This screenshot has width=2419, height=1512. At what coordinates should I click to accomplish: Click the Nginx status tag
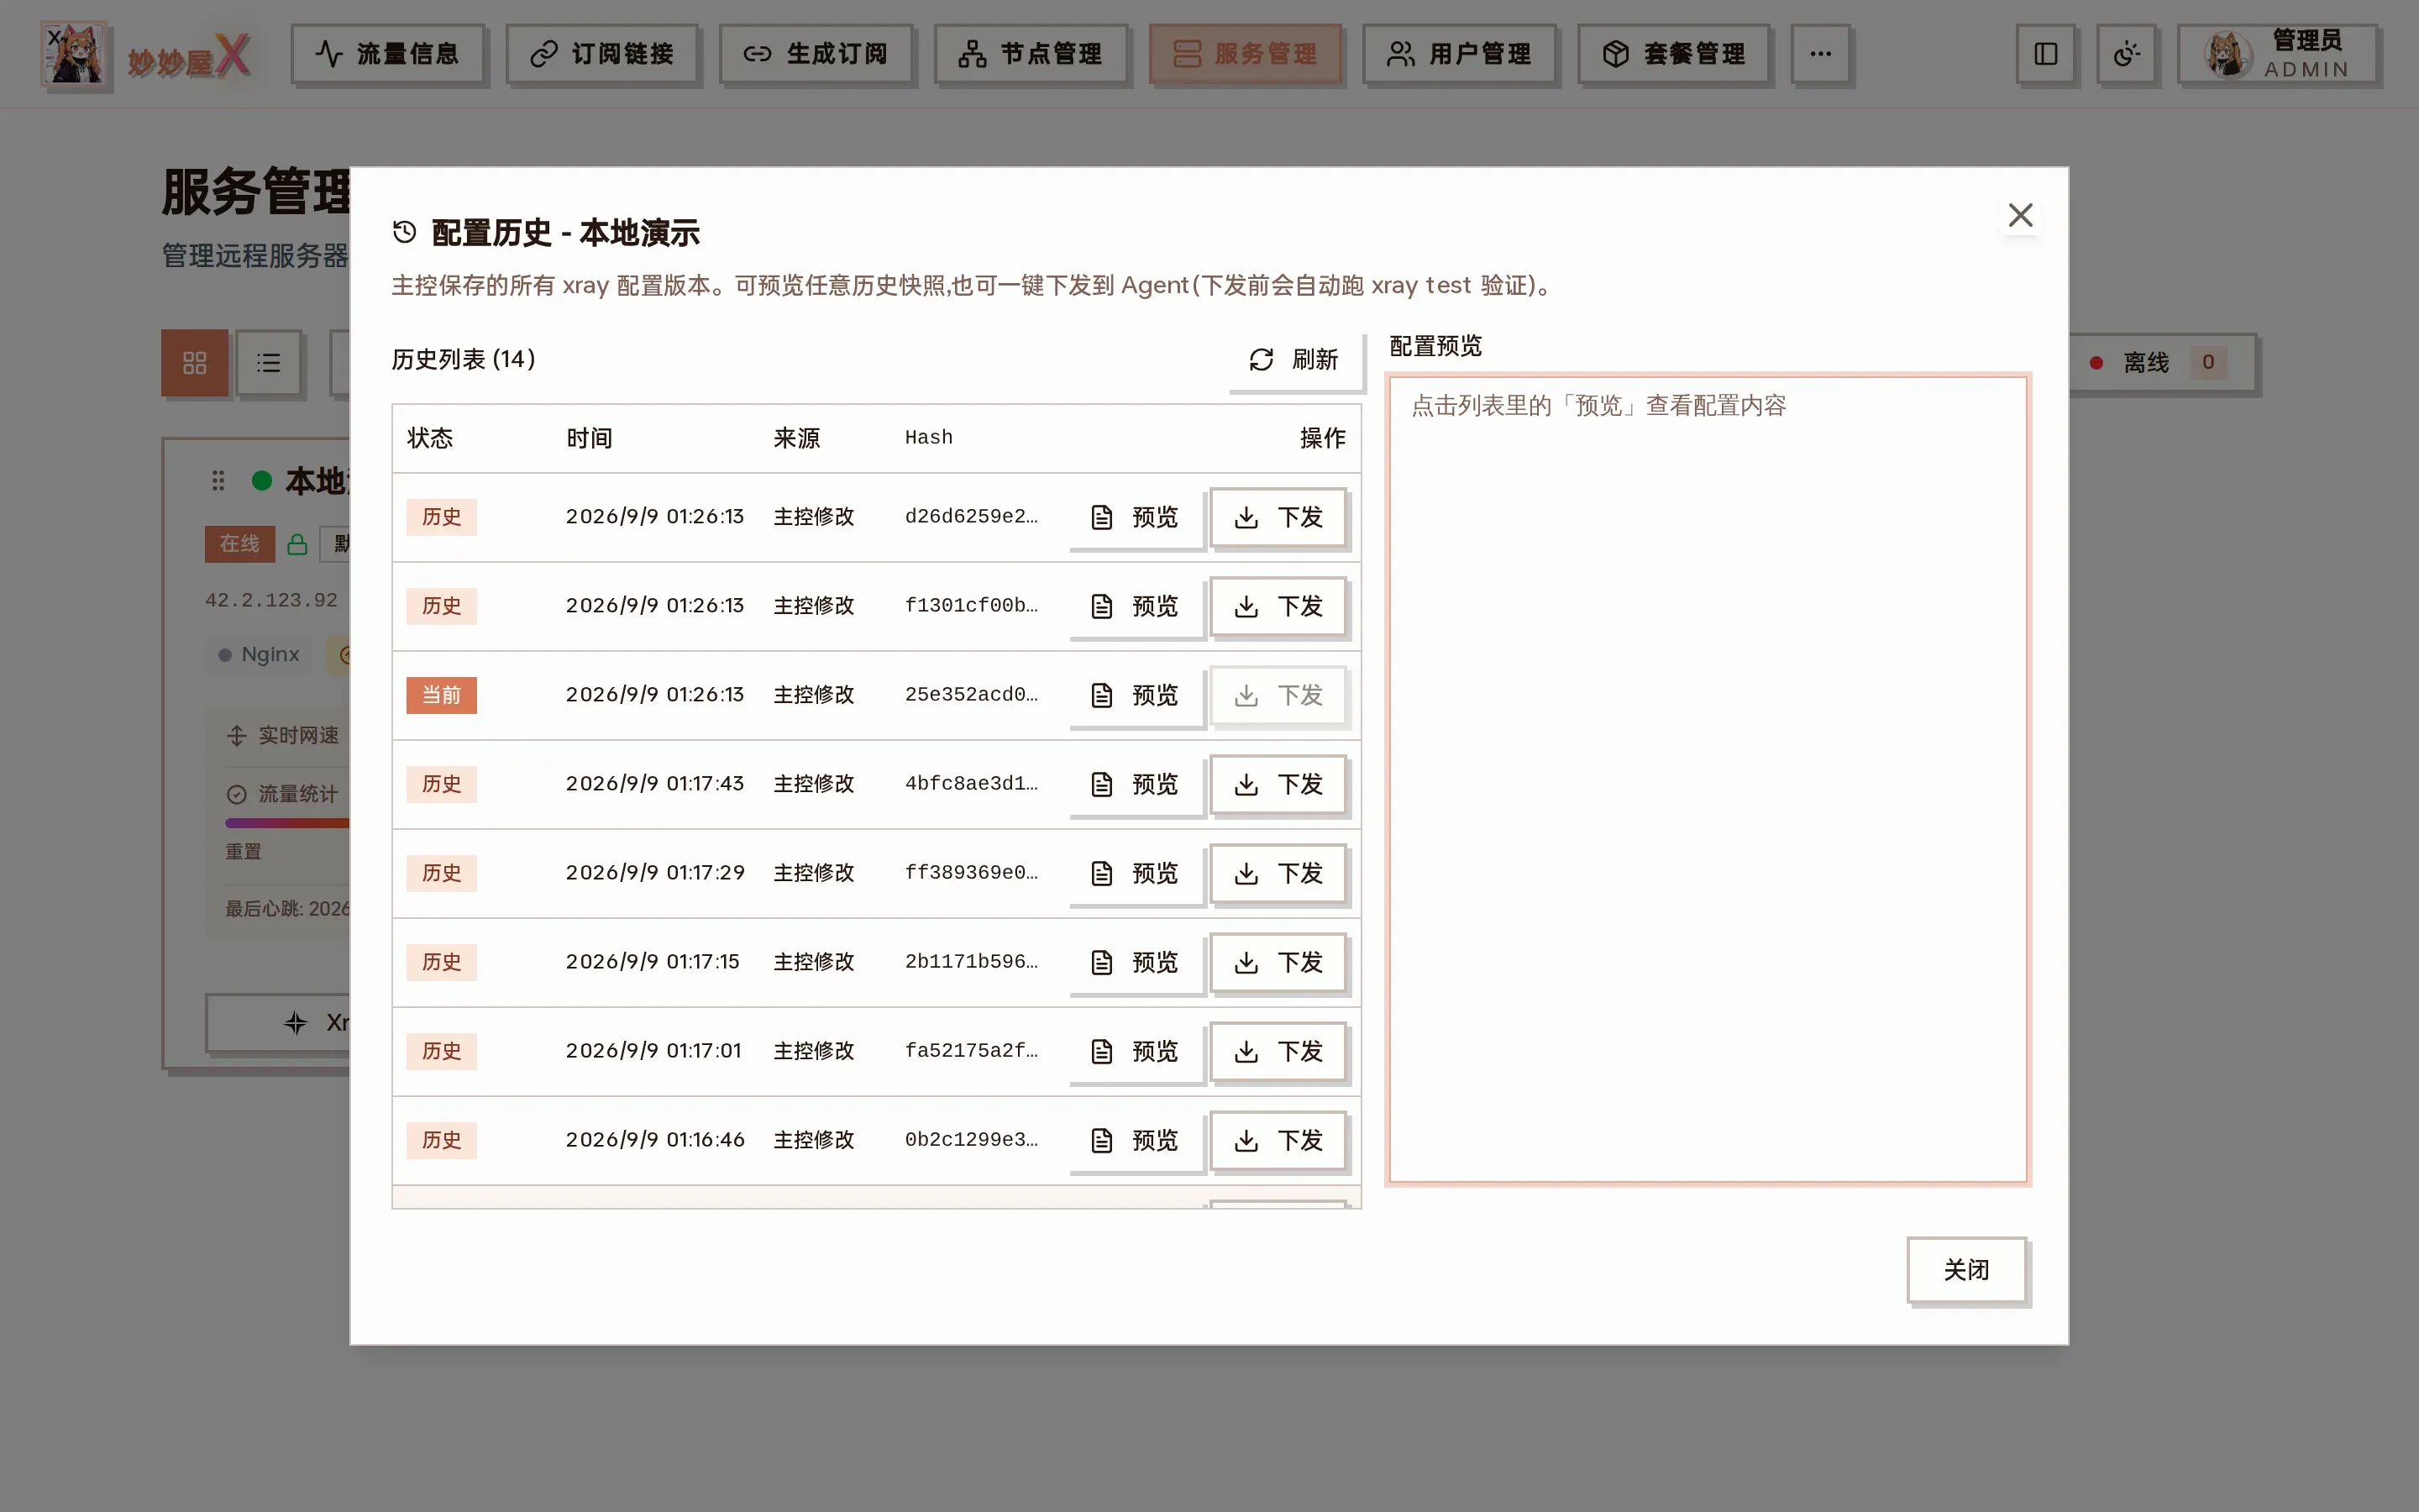click(260, 655)
